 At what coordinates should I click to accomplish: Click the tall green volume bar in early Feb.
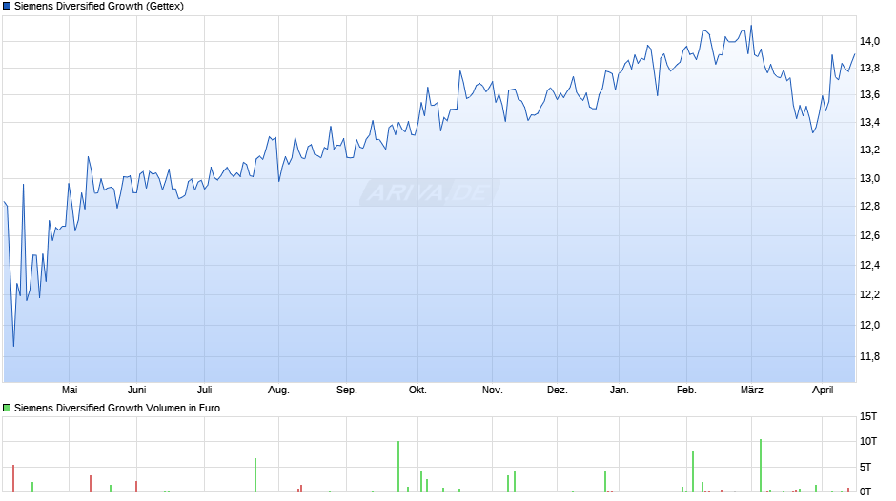point(693,471)
